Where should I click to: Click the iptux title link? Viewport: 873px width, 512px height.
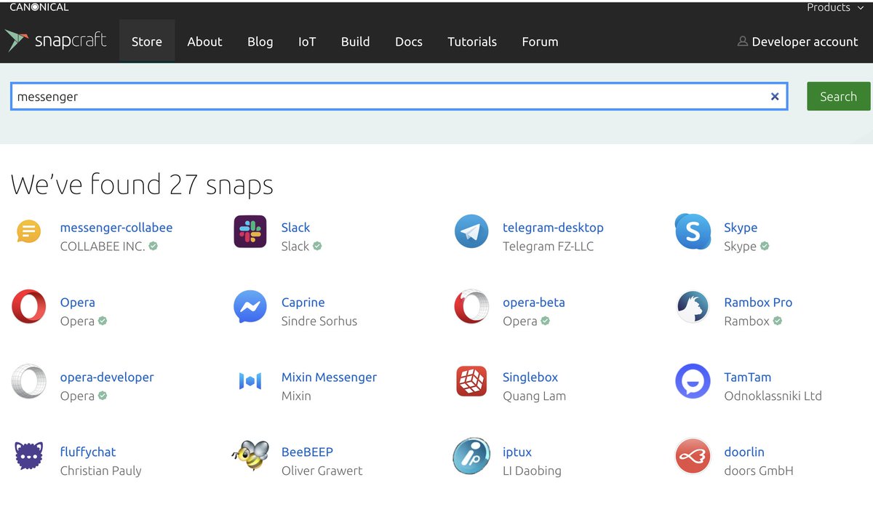tap(517, 452)
